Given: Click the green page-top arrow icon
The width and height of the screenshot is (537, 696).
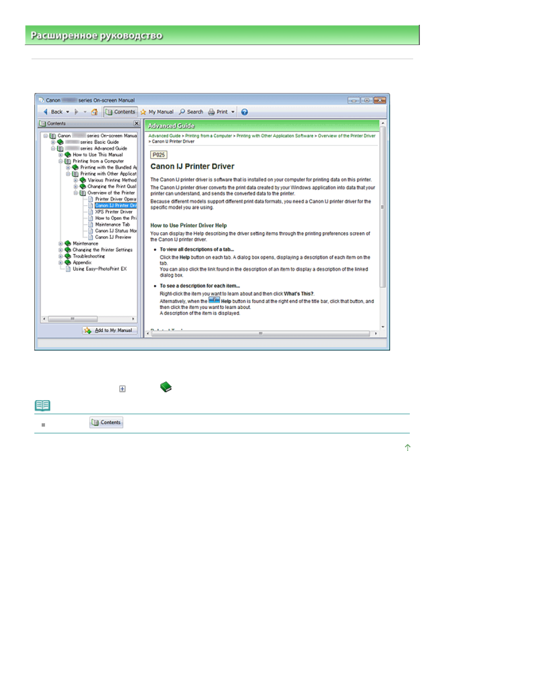Looking at the screenshot, I should pos(408,447).
